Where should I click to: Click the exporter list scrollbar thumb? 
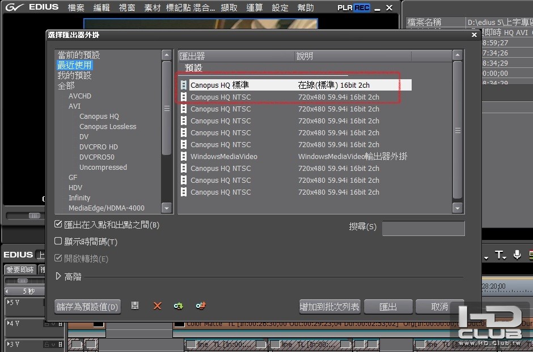pyautogui.click(x=458, y=131)
